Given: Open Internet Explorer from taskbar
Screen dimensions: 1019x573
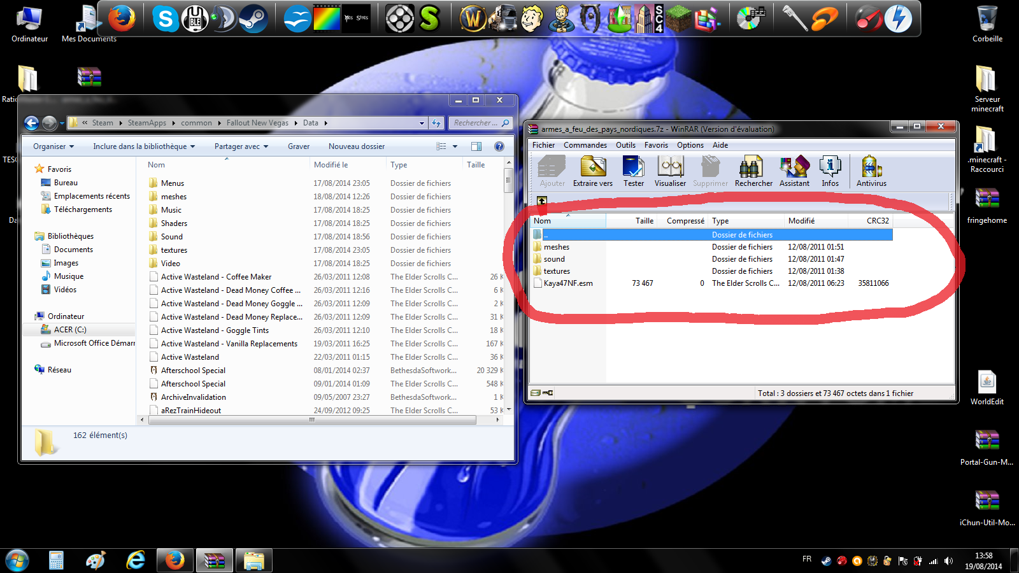Looking at the screenshot, I should click(135, 560).
